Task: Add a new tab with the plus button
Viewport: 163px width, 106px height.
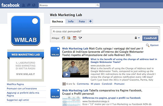Action: 91,21
